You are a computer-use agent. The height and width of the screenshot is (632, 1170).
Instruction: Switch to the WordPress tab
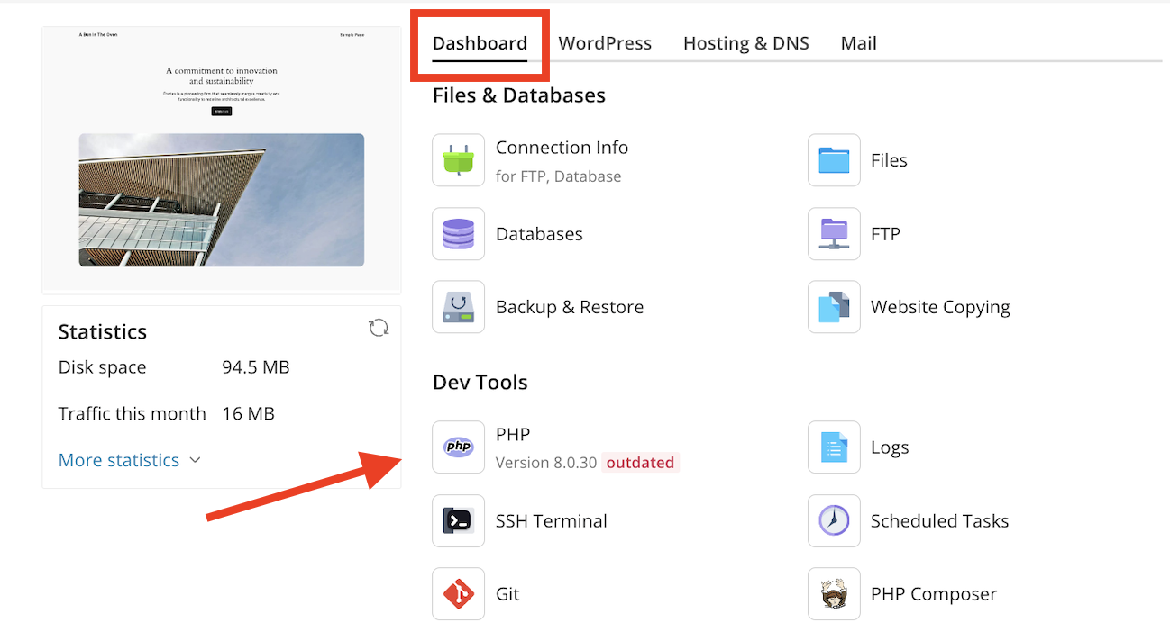[x=604, y=42]
